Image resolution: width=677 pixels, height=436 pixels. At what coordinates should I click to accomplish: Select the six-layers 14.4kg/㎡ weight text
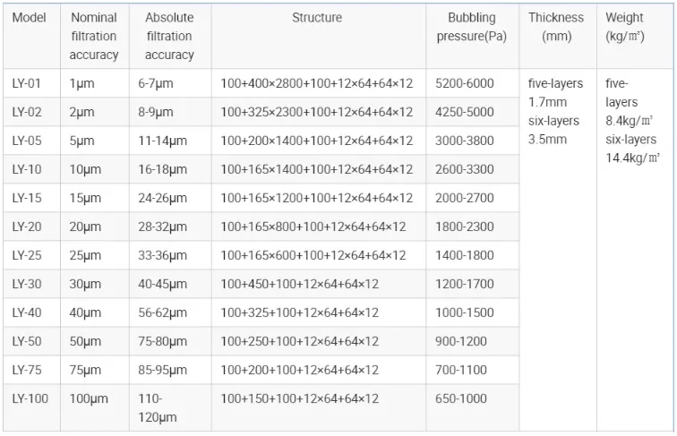click(632, 149)
